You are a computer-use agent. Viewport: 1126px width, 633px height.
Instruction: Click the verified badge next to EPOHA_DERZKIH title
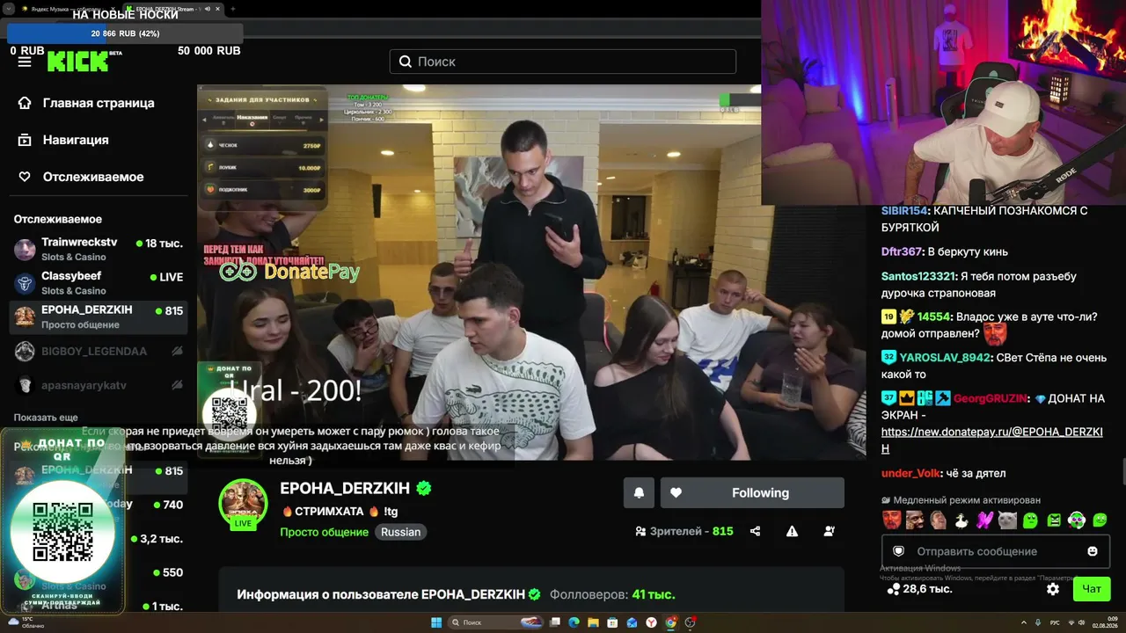[x=424, y=488]
